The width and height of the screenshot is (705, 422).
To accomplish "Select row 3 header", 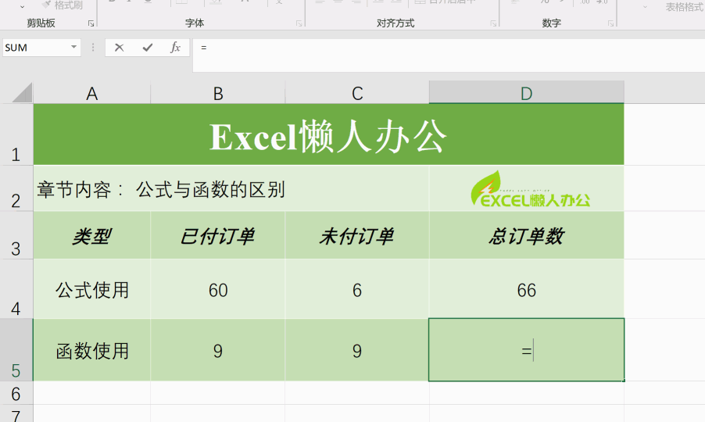I will click(16, 235).
